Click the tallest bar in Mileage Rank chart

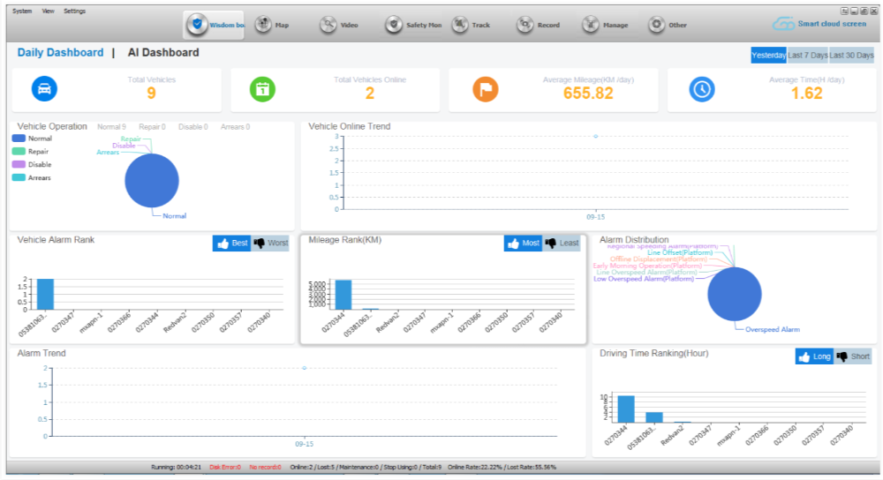(343, 294)
